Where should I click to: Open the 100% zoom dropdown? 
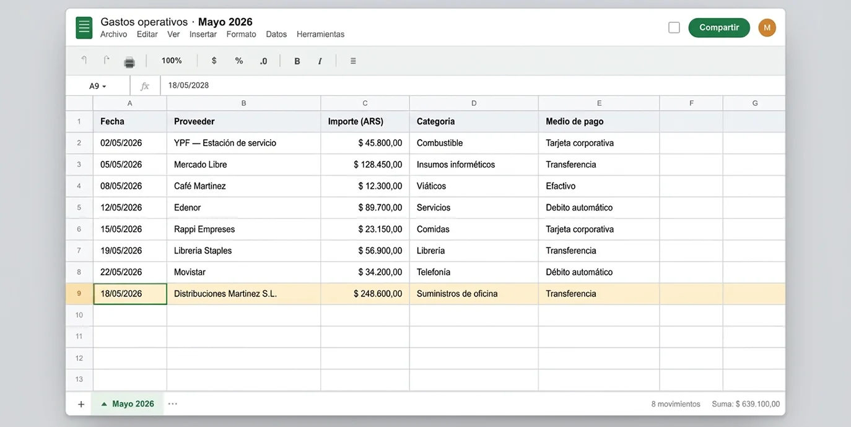coord(172,61)
